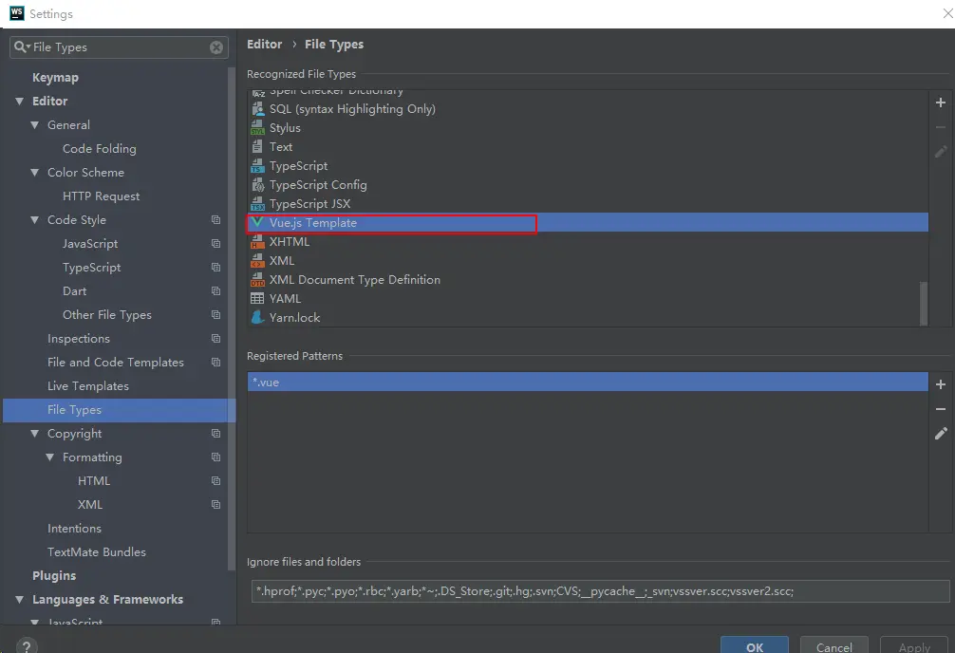Click the XHTML file type icon
Viewport: 955px width, 653px height.
257,242
